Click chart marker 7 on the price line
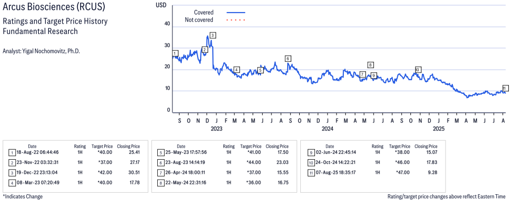 [362, 74]
